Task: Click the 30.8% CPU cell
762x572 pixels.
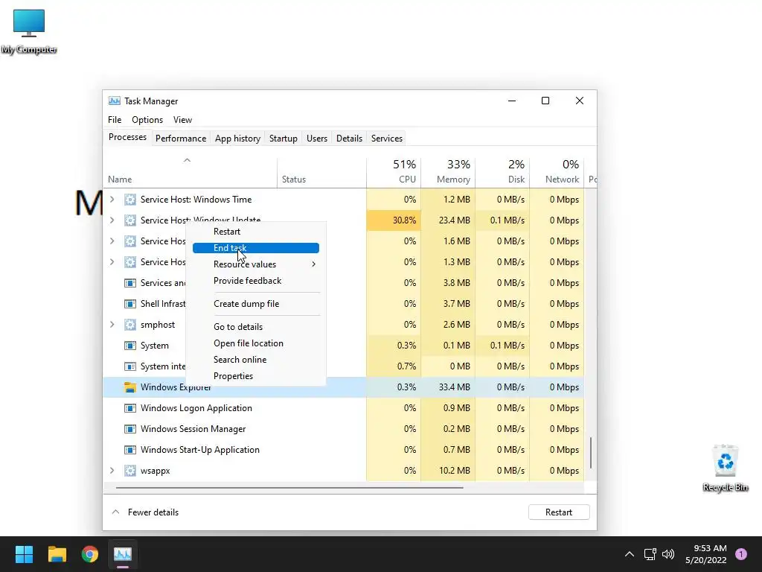Action: click(x=394, y=220)
